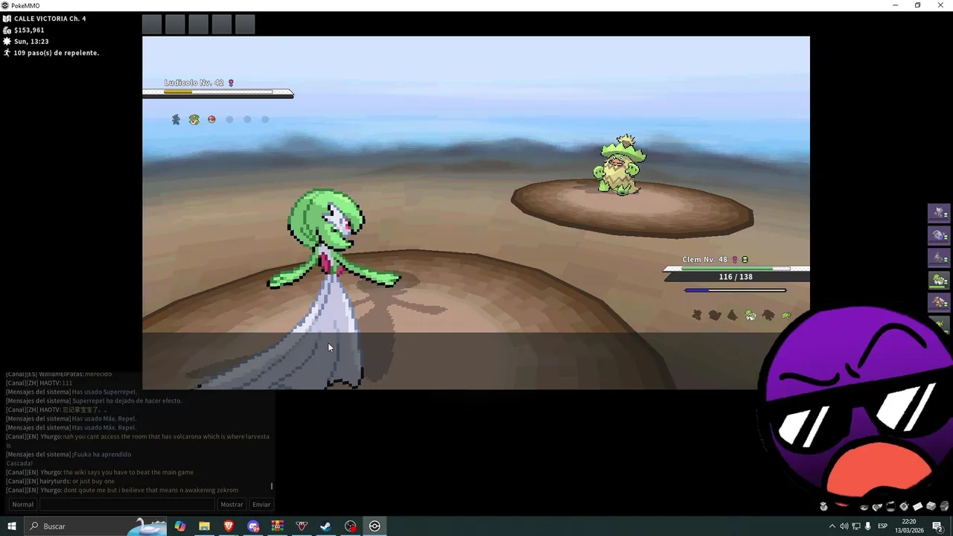Open Copilot from the taskbar

180,526
